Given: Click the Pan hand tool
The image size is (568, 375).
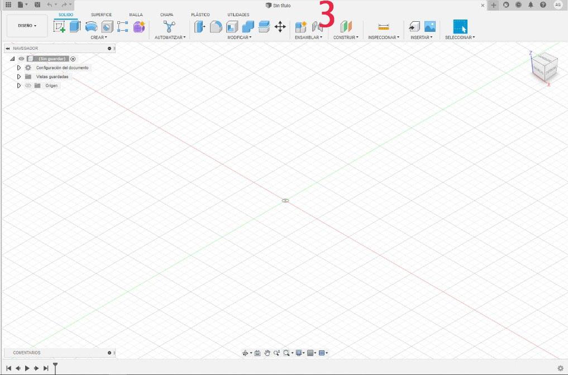Looking at the screenshot, I should click(267, 353).
